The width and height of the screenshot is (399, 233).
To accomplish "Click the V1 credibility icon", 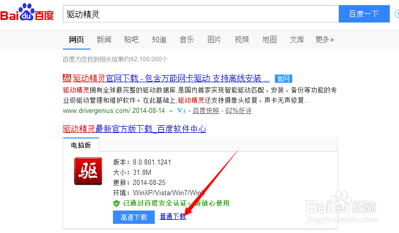I will (x=181, y=111).
